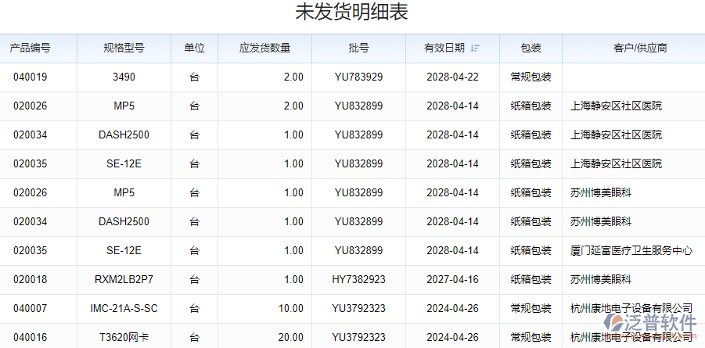The image size is (705, 348).
Task: Select 杭州康地电子设备有限公司 in the 040007 row
Action: (631, 308)
